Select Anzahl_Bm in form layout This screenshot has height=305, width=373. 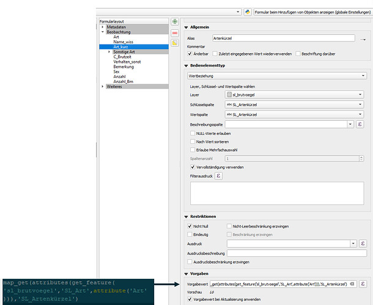tap(124, 81)
